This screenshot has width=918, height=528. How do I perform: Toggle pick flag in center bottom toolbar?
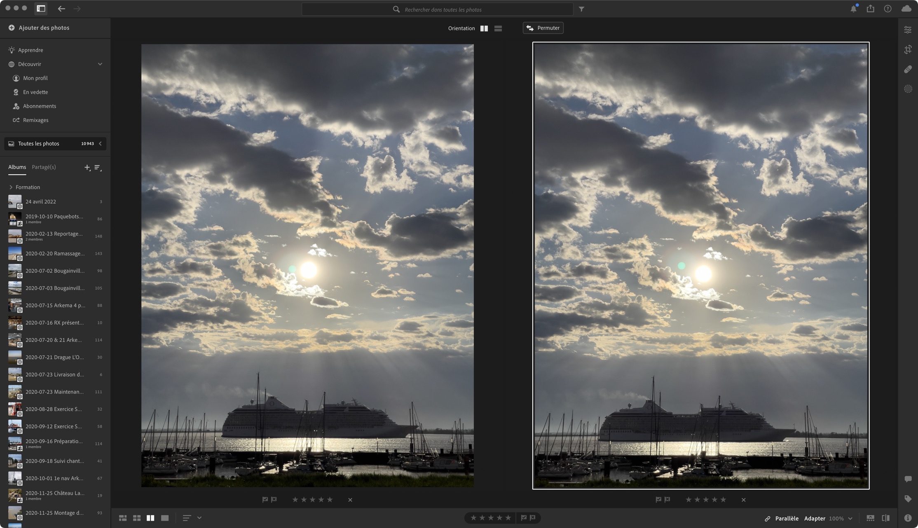pyautogui.click(x=524, y=518)
